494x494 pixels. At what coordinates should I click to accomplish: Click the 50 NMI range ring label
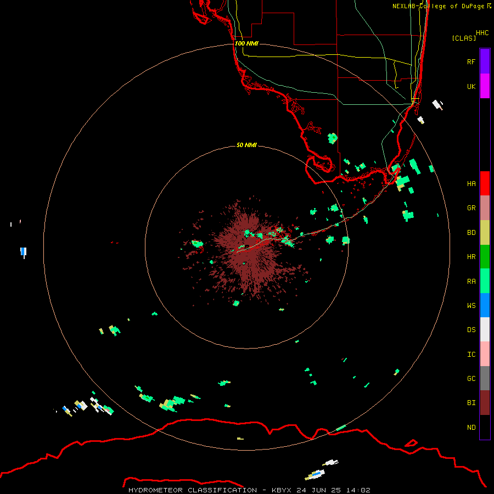tap(246, 145)
